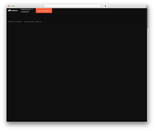The height and width of the screenshot is (131, 155).
Task: Add a new tab with plus button
Action: click(147, 7)
